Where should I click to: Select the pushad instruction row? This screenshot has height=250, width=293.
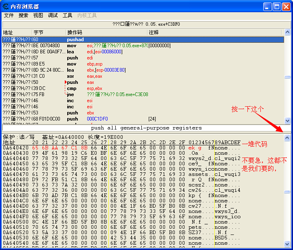[122, 39]
